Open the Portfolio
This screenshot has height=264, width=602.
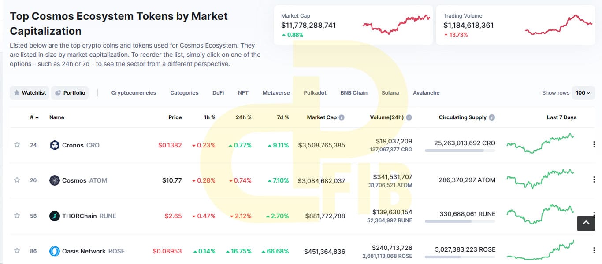coord(70,93)
